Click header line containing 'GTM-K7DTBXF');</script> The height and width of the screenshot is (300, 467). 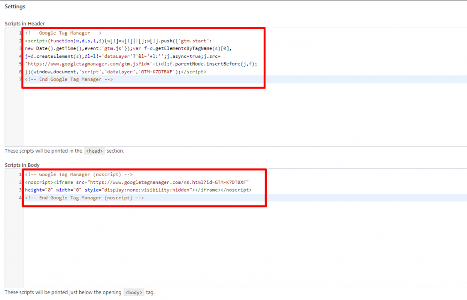pyautogui.click(x=115, y=72)
